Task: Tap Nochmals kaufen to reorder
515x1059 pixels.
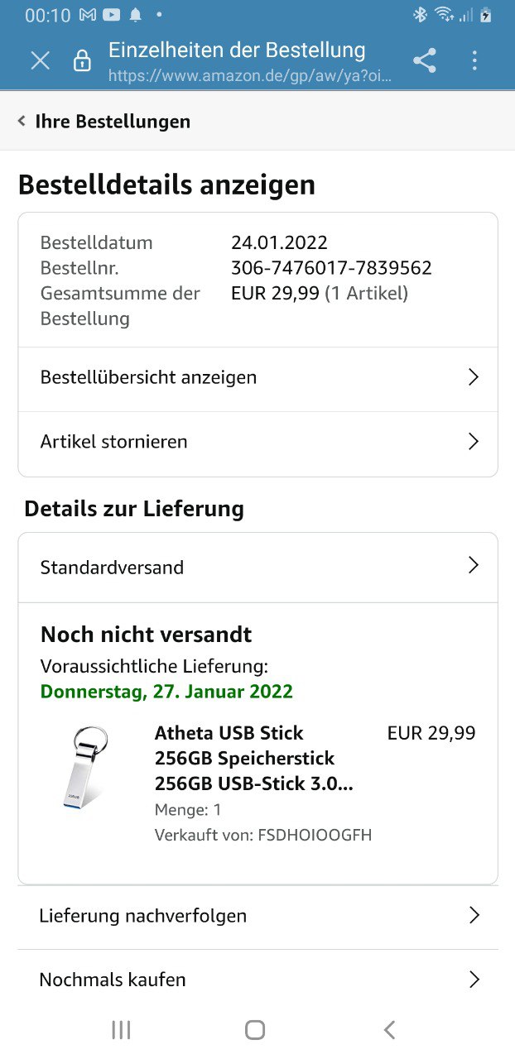Action: point(113,980)
